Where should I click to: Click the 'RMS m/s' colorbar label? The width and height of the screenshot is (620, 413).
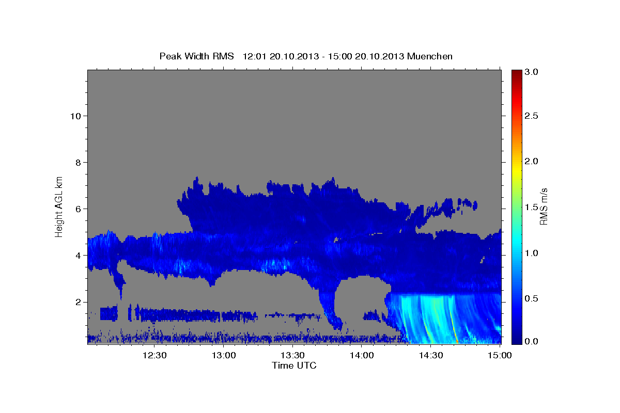pos(544,206)
